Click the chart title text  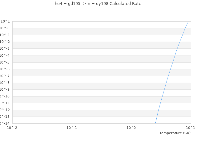click(x=98, y=4)
